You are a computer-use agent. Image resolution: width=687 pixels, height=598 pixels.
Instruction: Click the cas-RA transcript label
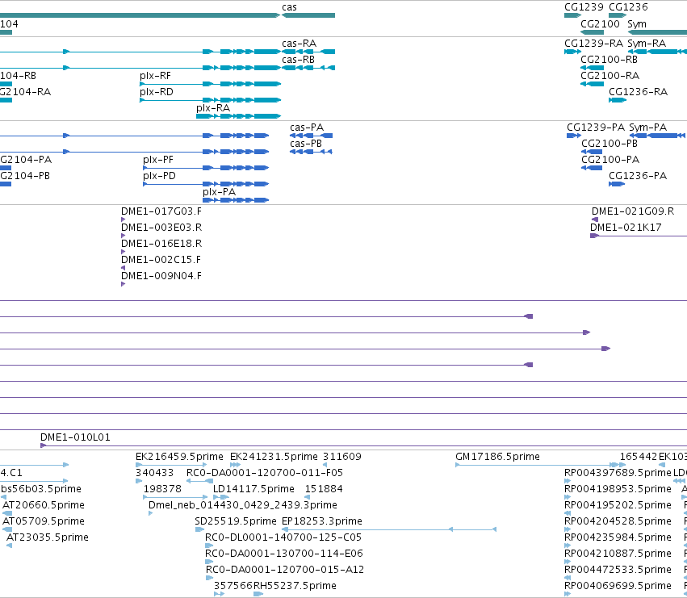tap(300, 44)
